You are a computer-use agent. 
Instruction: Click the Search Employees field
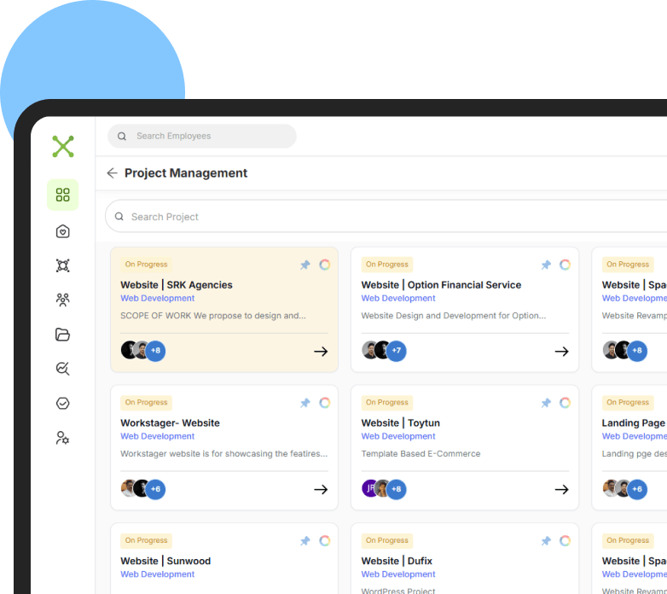pyautogui.click(x=202, y=137)
